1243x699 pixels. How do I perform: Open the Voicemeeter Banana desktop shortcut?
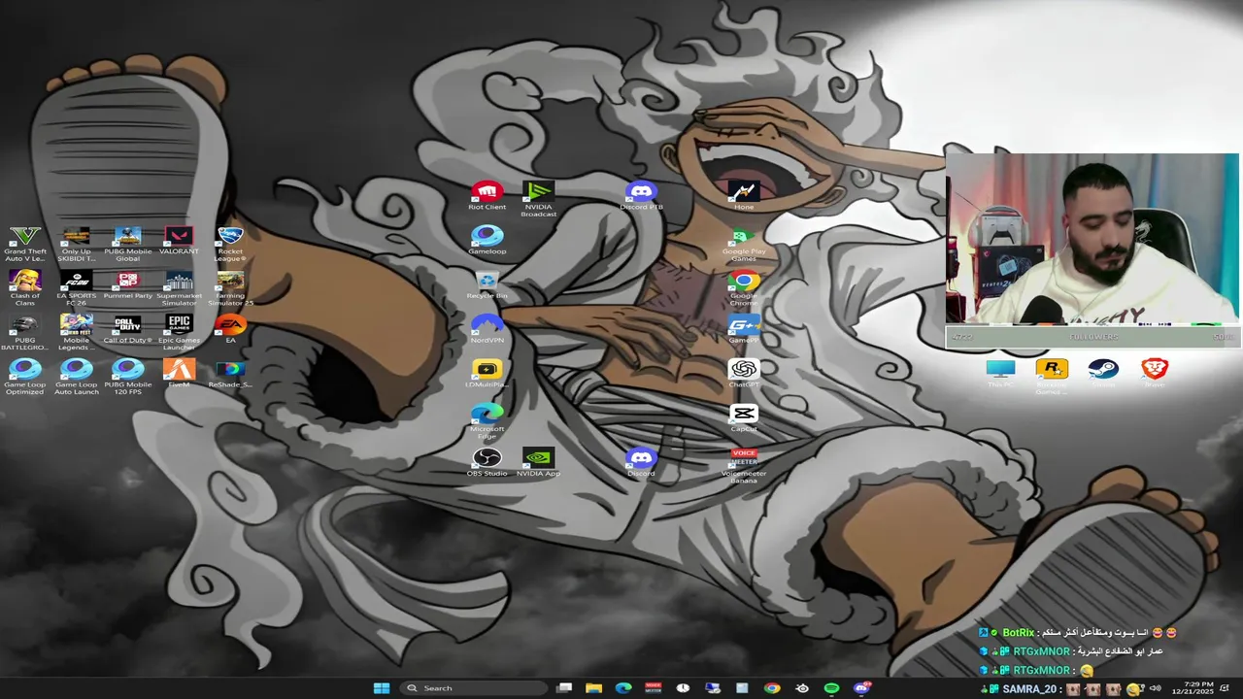(x=744, y=466)
